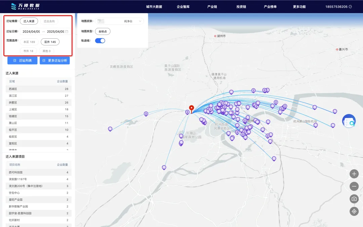Select 坐标点 map type
This screenshot has width=363, height=227.
103,31
